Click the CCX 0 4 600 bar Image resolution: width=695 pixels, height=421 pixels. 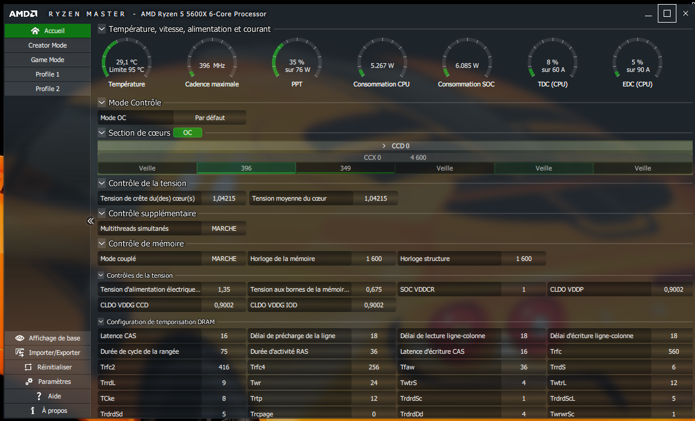pos(395,157)
